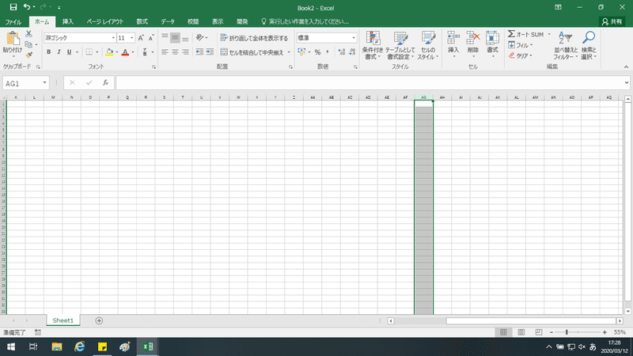This screenshot has height=356, width=633.
Task: Open the font size dropdown
Action: point(131,38)
